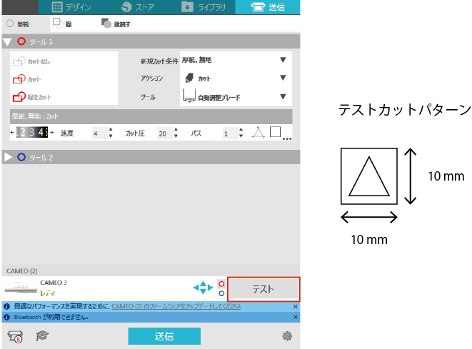Click the cutter device icon at bottom left
Screen dimensions: 472x349
(14, 336)
